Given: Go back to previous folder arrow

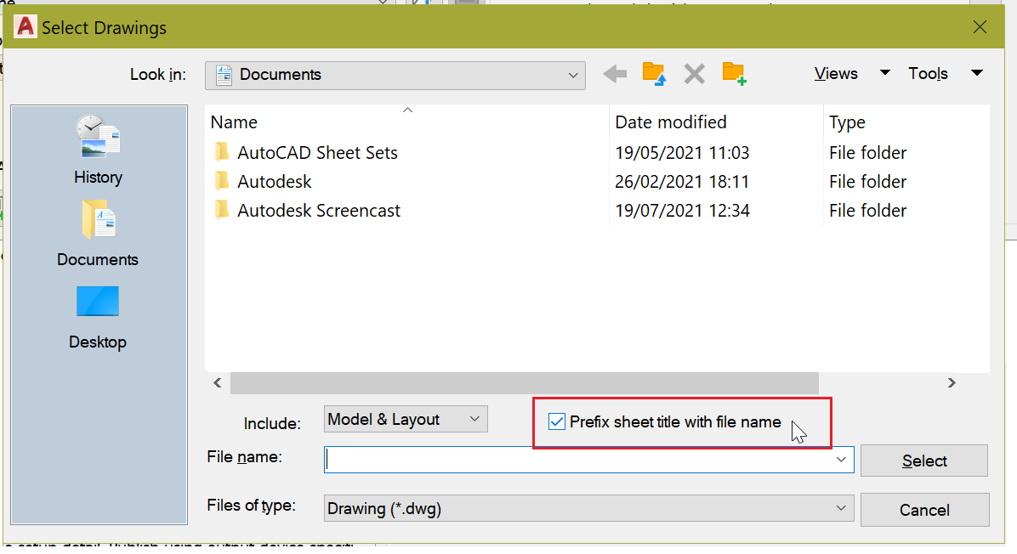Looking at the screenshot, I should (615, 74).
